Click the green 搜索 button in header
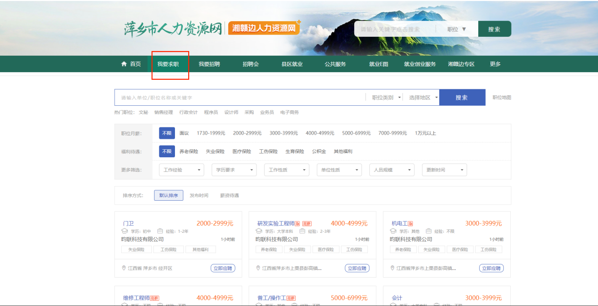 (x=494, y=29)
